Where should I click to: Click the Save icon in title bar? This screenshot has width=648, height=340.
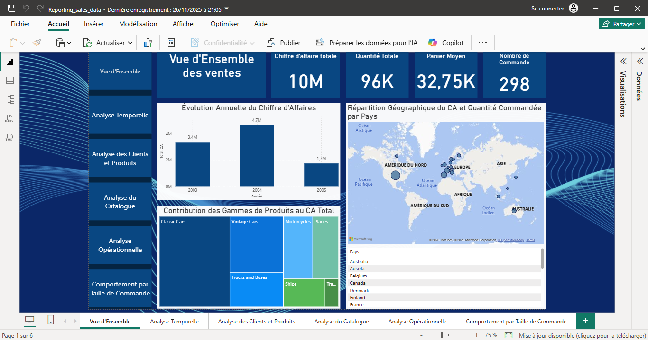(12, 9)
